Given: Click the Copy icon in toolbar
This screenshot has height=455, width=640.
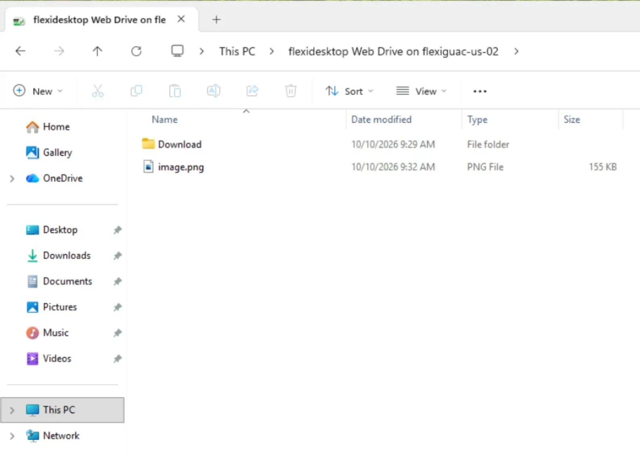Looking at the screenshot, I should click(x=136, y=91).
